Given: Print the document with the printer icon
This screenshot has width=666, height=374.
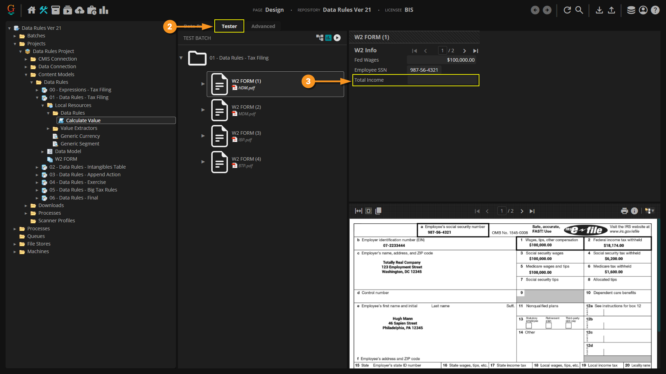Looking at the screenshot, I should 624,211.
